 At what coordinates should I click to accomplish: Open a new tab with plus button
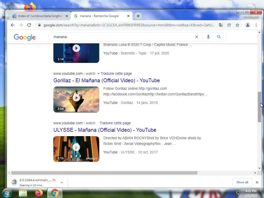pos(138,16)
